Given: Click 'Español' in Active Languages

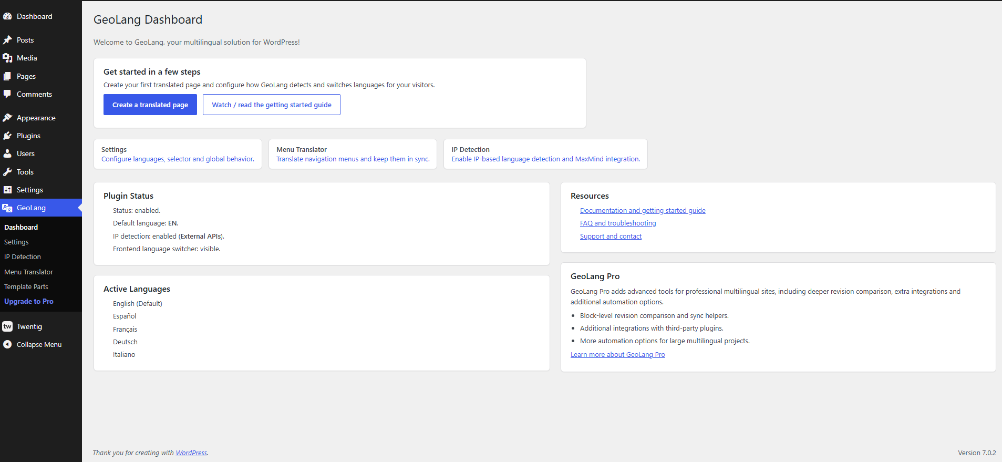Looking at the screenshot, I should (x=125, y=316).
